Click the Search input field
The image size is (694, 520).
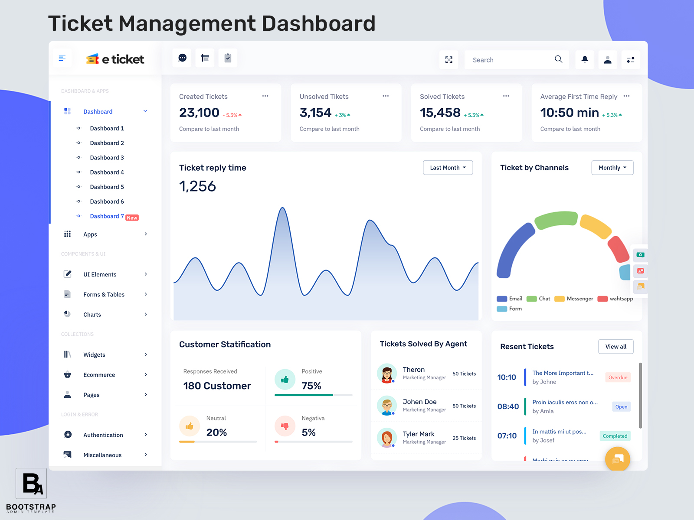click(x=517, y=60)
